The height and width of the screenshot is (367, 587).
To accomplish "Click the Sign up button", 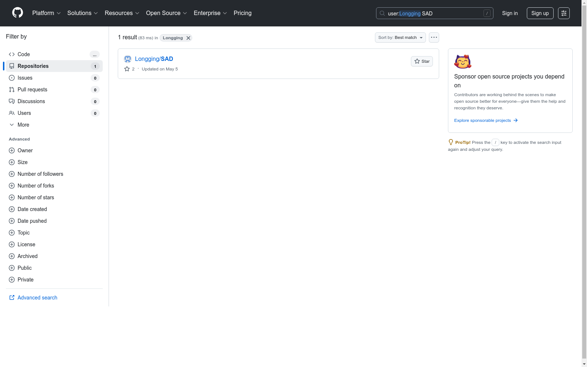I will (540, 13).
